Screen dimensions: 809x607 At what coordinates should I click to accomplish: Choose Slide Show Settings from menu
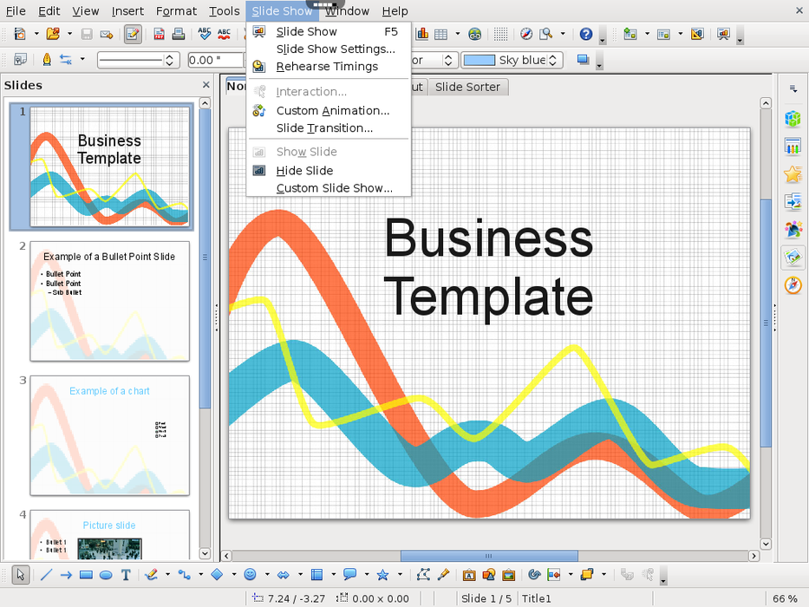335,49
